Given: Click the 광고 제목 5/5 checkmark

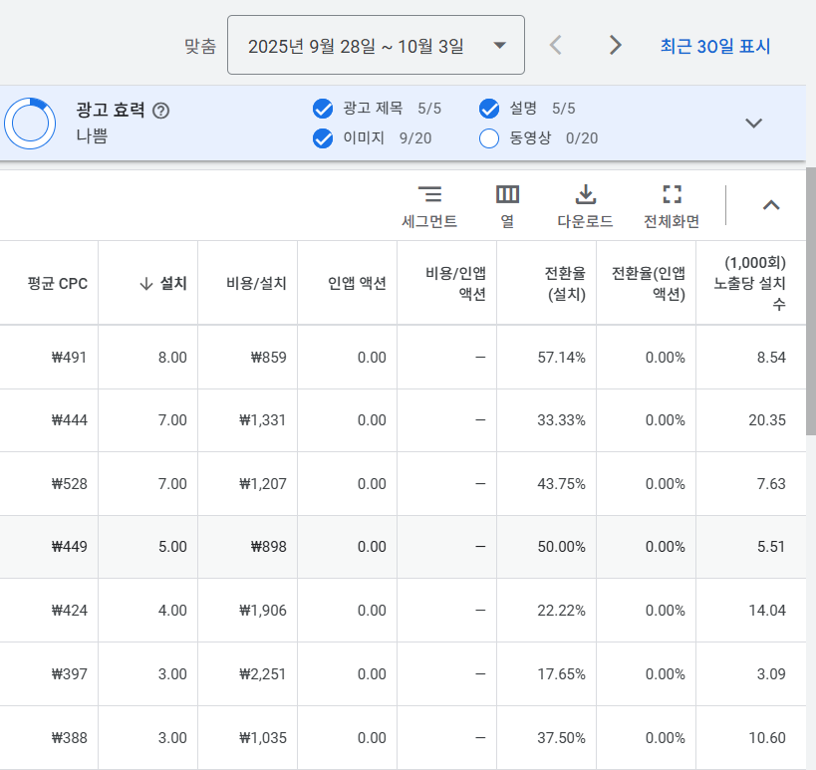Looking at the screenshot, I should tap(323, 109).
